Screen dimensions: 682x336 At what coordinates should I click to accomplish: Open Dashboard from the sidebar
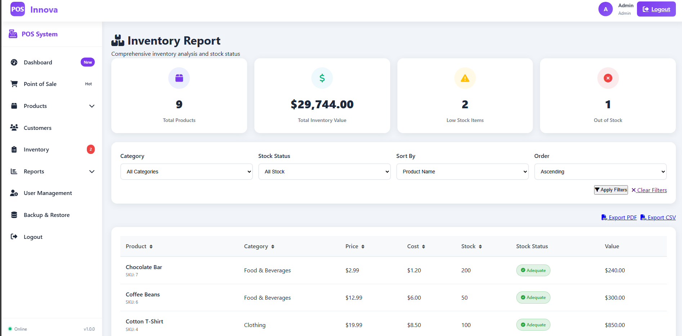38,63
